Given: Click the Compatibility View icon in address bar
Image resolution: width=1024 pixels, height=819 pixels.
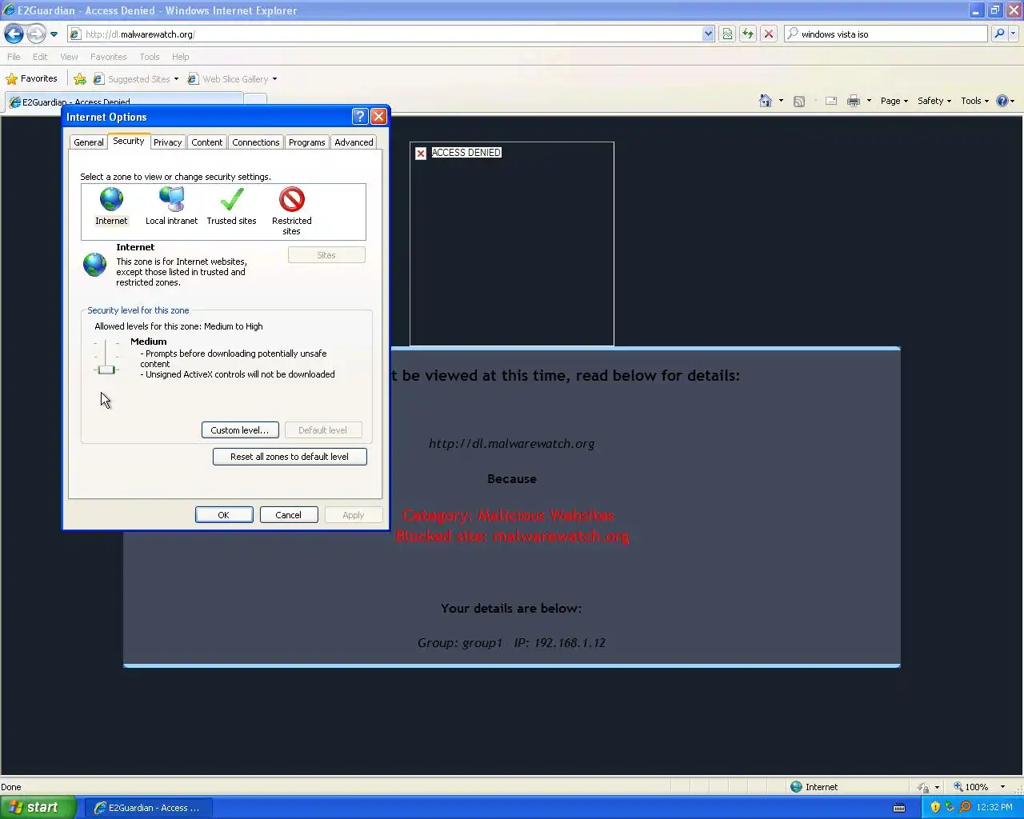Looking at the screenshot, I should (x=726, y=34).
